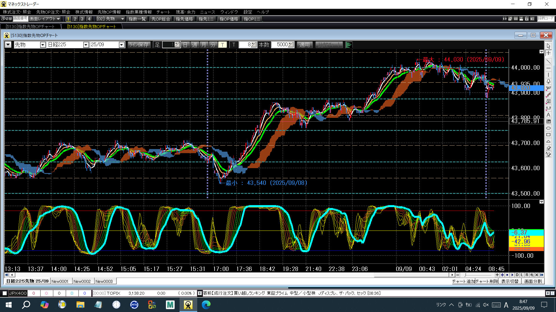
Task: Select the text annotation A tool
Action: click(548, 115)
